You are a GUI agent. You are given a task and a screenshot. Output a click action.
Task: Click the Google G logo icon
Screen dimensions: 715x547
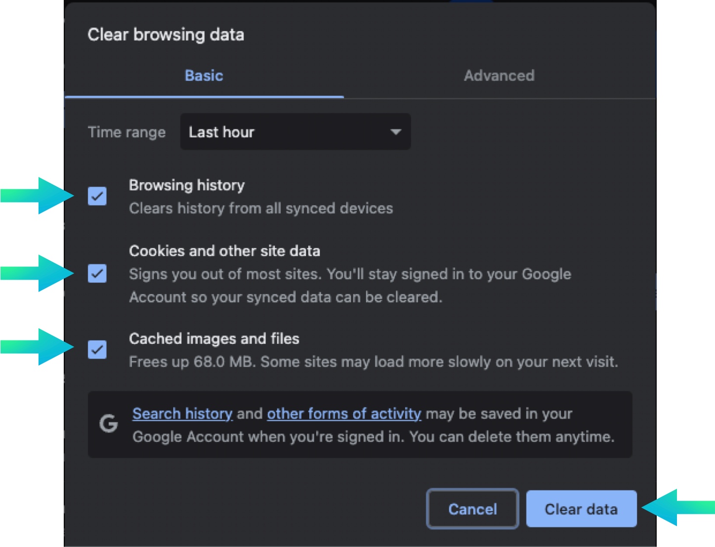[109, 423]
